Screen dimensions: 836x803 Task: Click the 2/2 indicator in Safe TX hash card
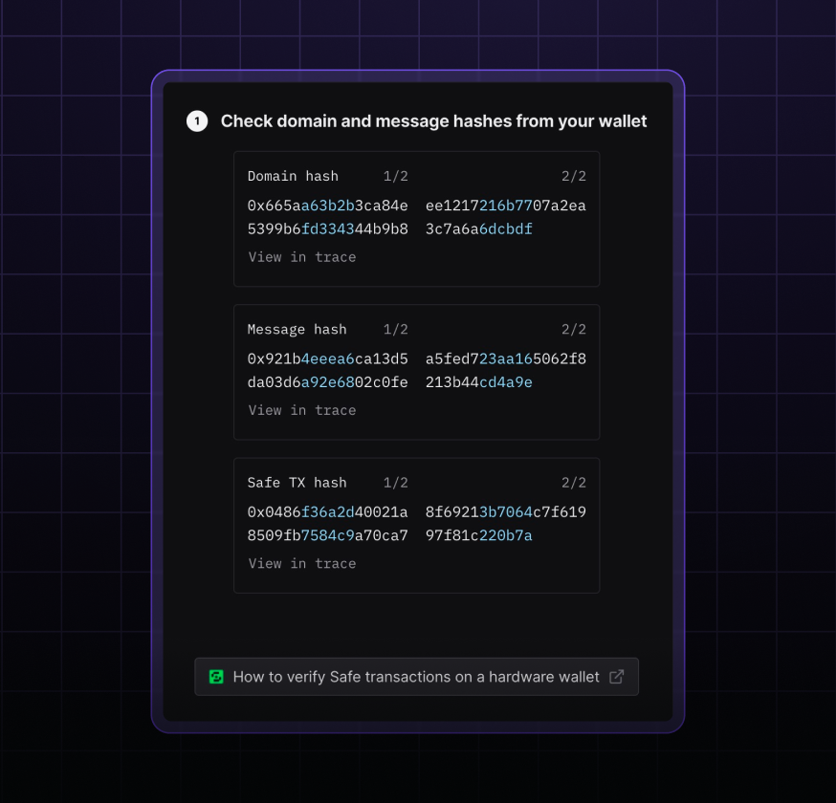pyautogui.click(x=574, y=482)
